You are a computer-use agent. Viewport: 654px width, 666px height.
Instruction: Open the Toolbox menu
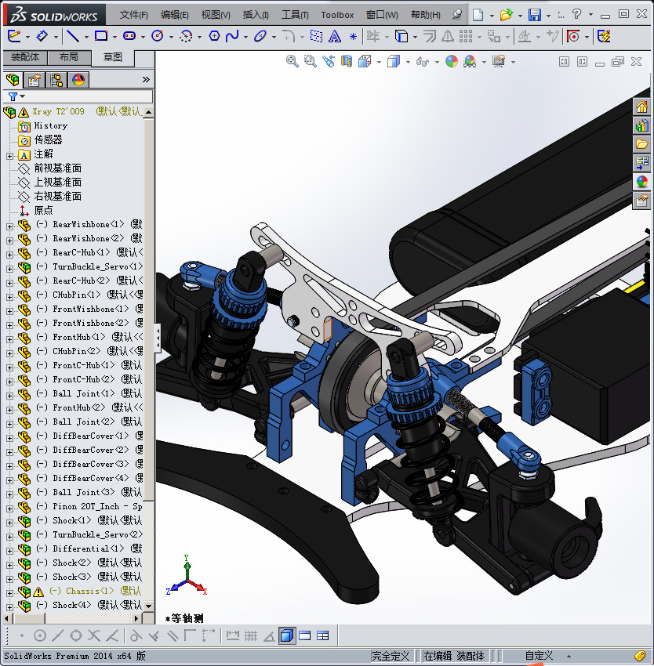click(x=337, y=15)
